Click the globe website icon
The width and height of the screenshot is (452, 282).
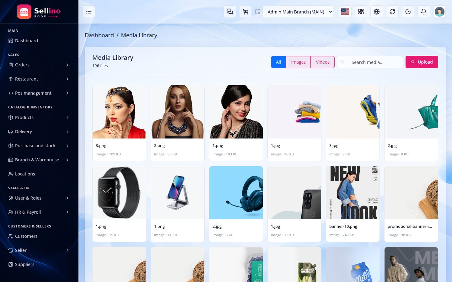(377, 12)
